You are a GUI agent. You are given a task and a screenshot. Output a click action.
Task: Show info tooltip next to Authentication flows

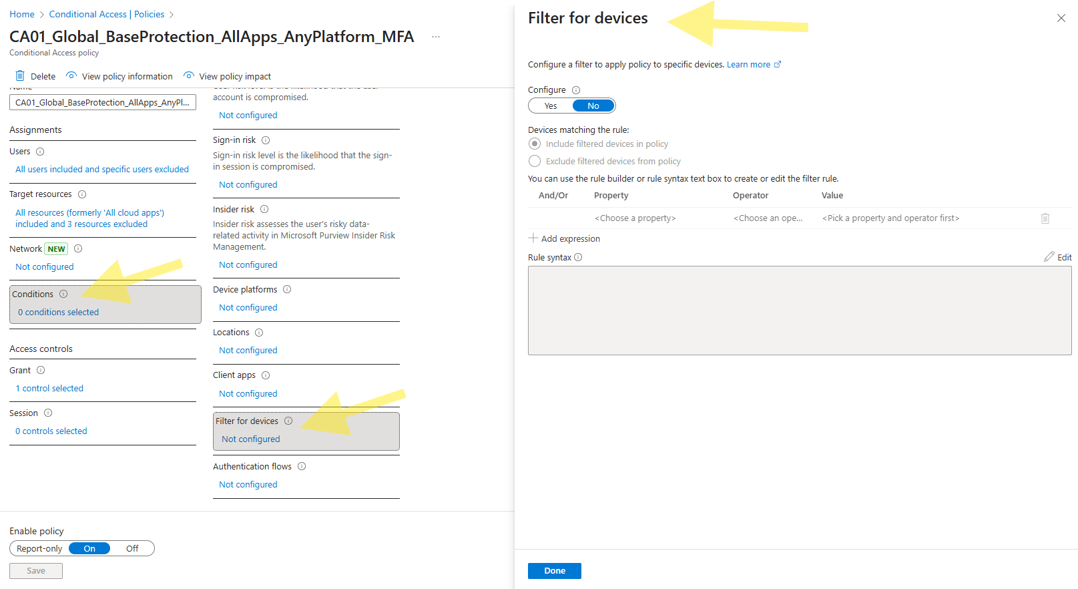tap(302, 466)
